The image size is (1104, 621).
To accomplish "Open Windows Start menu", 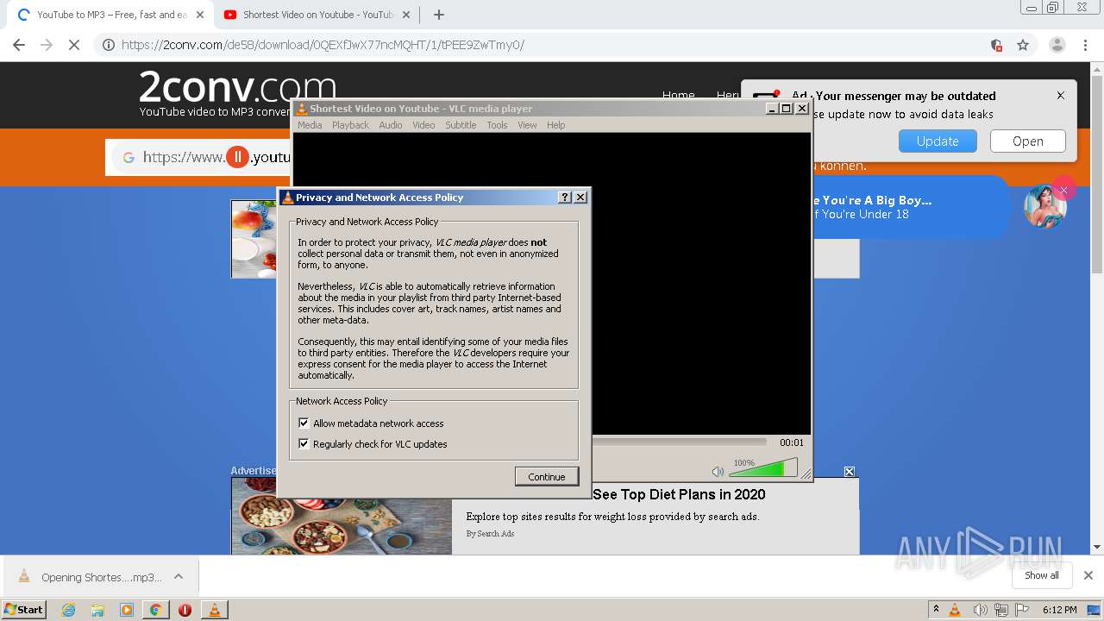I will [x=24, y=609].
